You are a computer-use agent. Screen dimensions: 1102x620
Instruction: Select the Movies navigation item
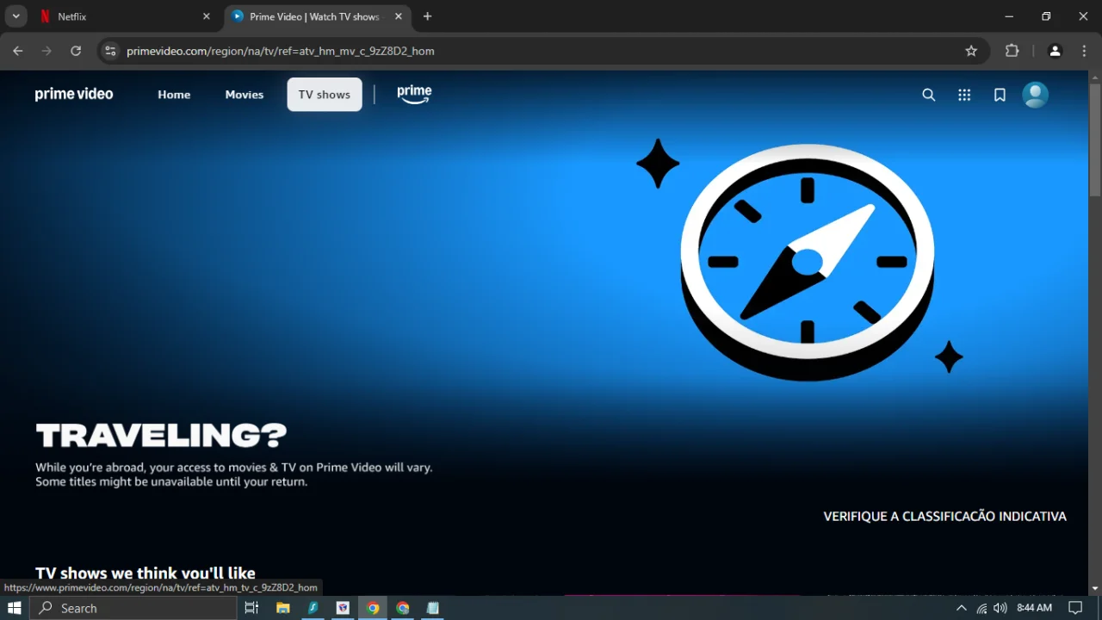click(x=245, y=95)
